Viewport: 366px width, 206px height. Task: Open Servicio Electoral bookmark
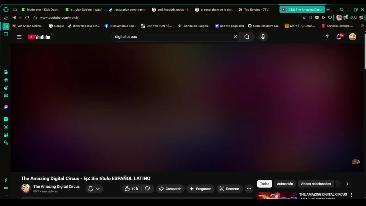pos(337,26)
